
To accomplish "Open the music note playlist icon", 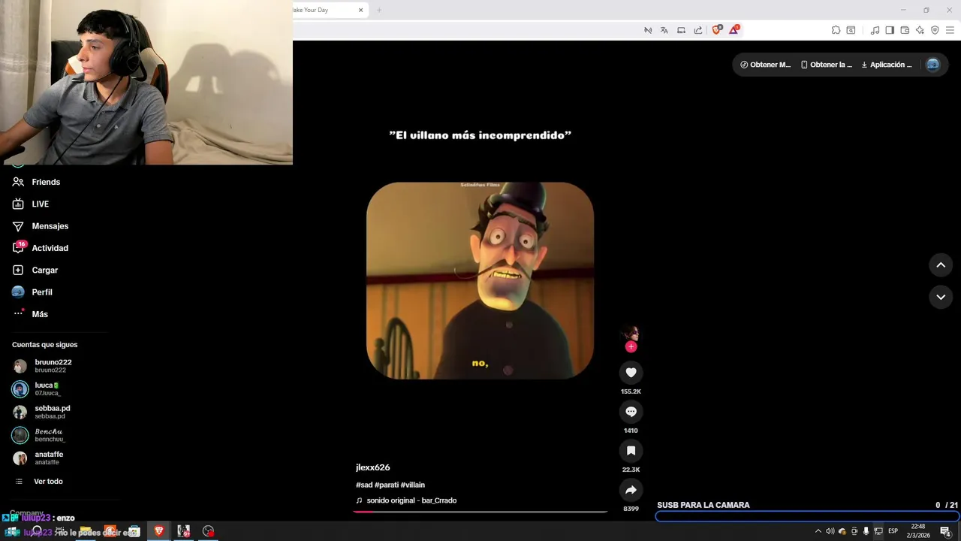I will [875, 30].
